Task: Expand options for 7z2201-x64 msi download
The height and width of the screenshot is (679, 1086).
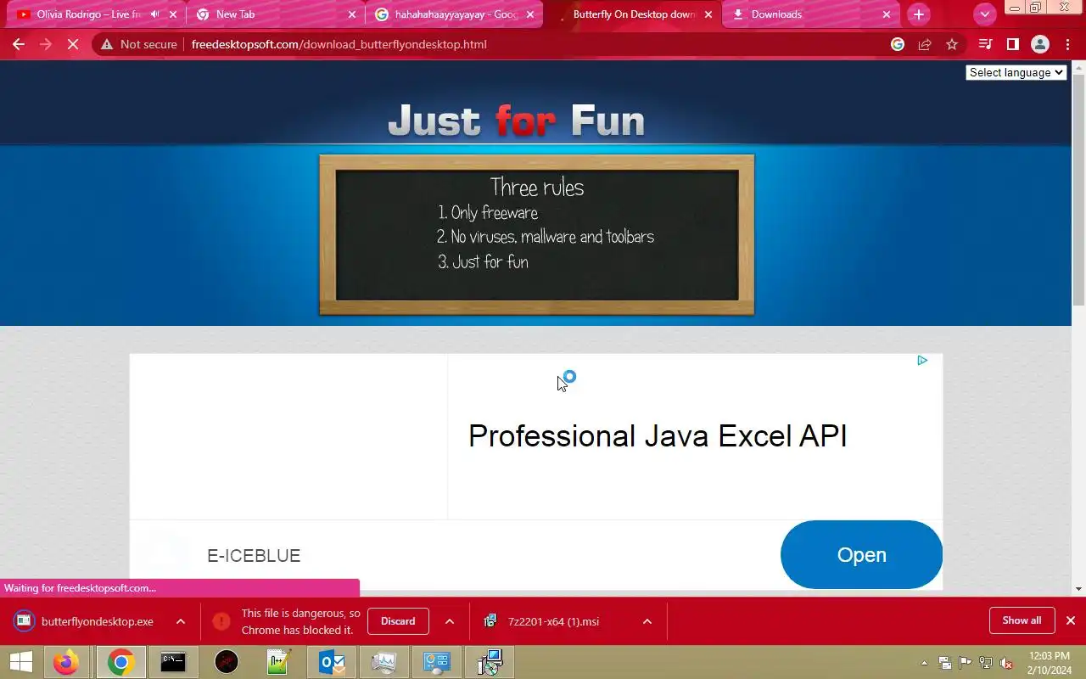Action: (x=647, y=621)
